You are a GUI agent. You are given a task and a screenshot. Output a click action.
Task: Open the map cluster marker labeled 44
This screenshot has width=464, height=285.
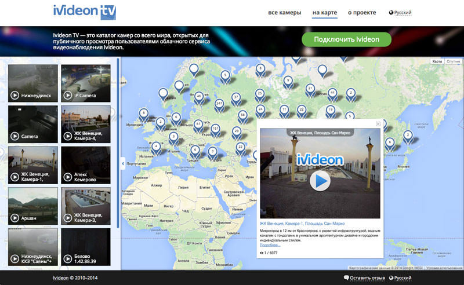(332, 94)
